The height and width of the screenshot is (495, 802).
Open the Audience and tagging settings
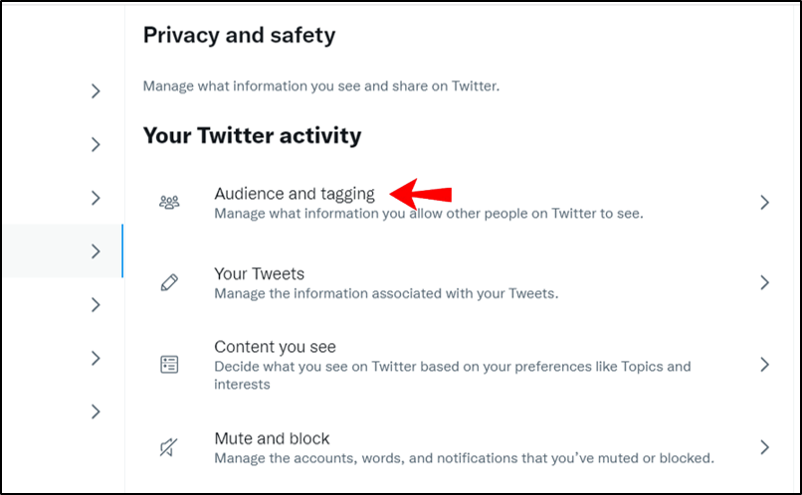click(295, 194)
